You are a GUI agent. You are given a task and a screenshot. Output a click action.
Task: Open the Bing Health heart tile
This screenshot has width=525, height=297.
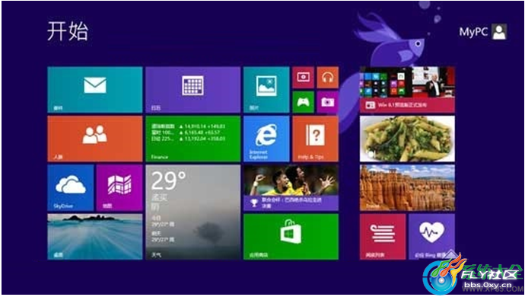431,237
